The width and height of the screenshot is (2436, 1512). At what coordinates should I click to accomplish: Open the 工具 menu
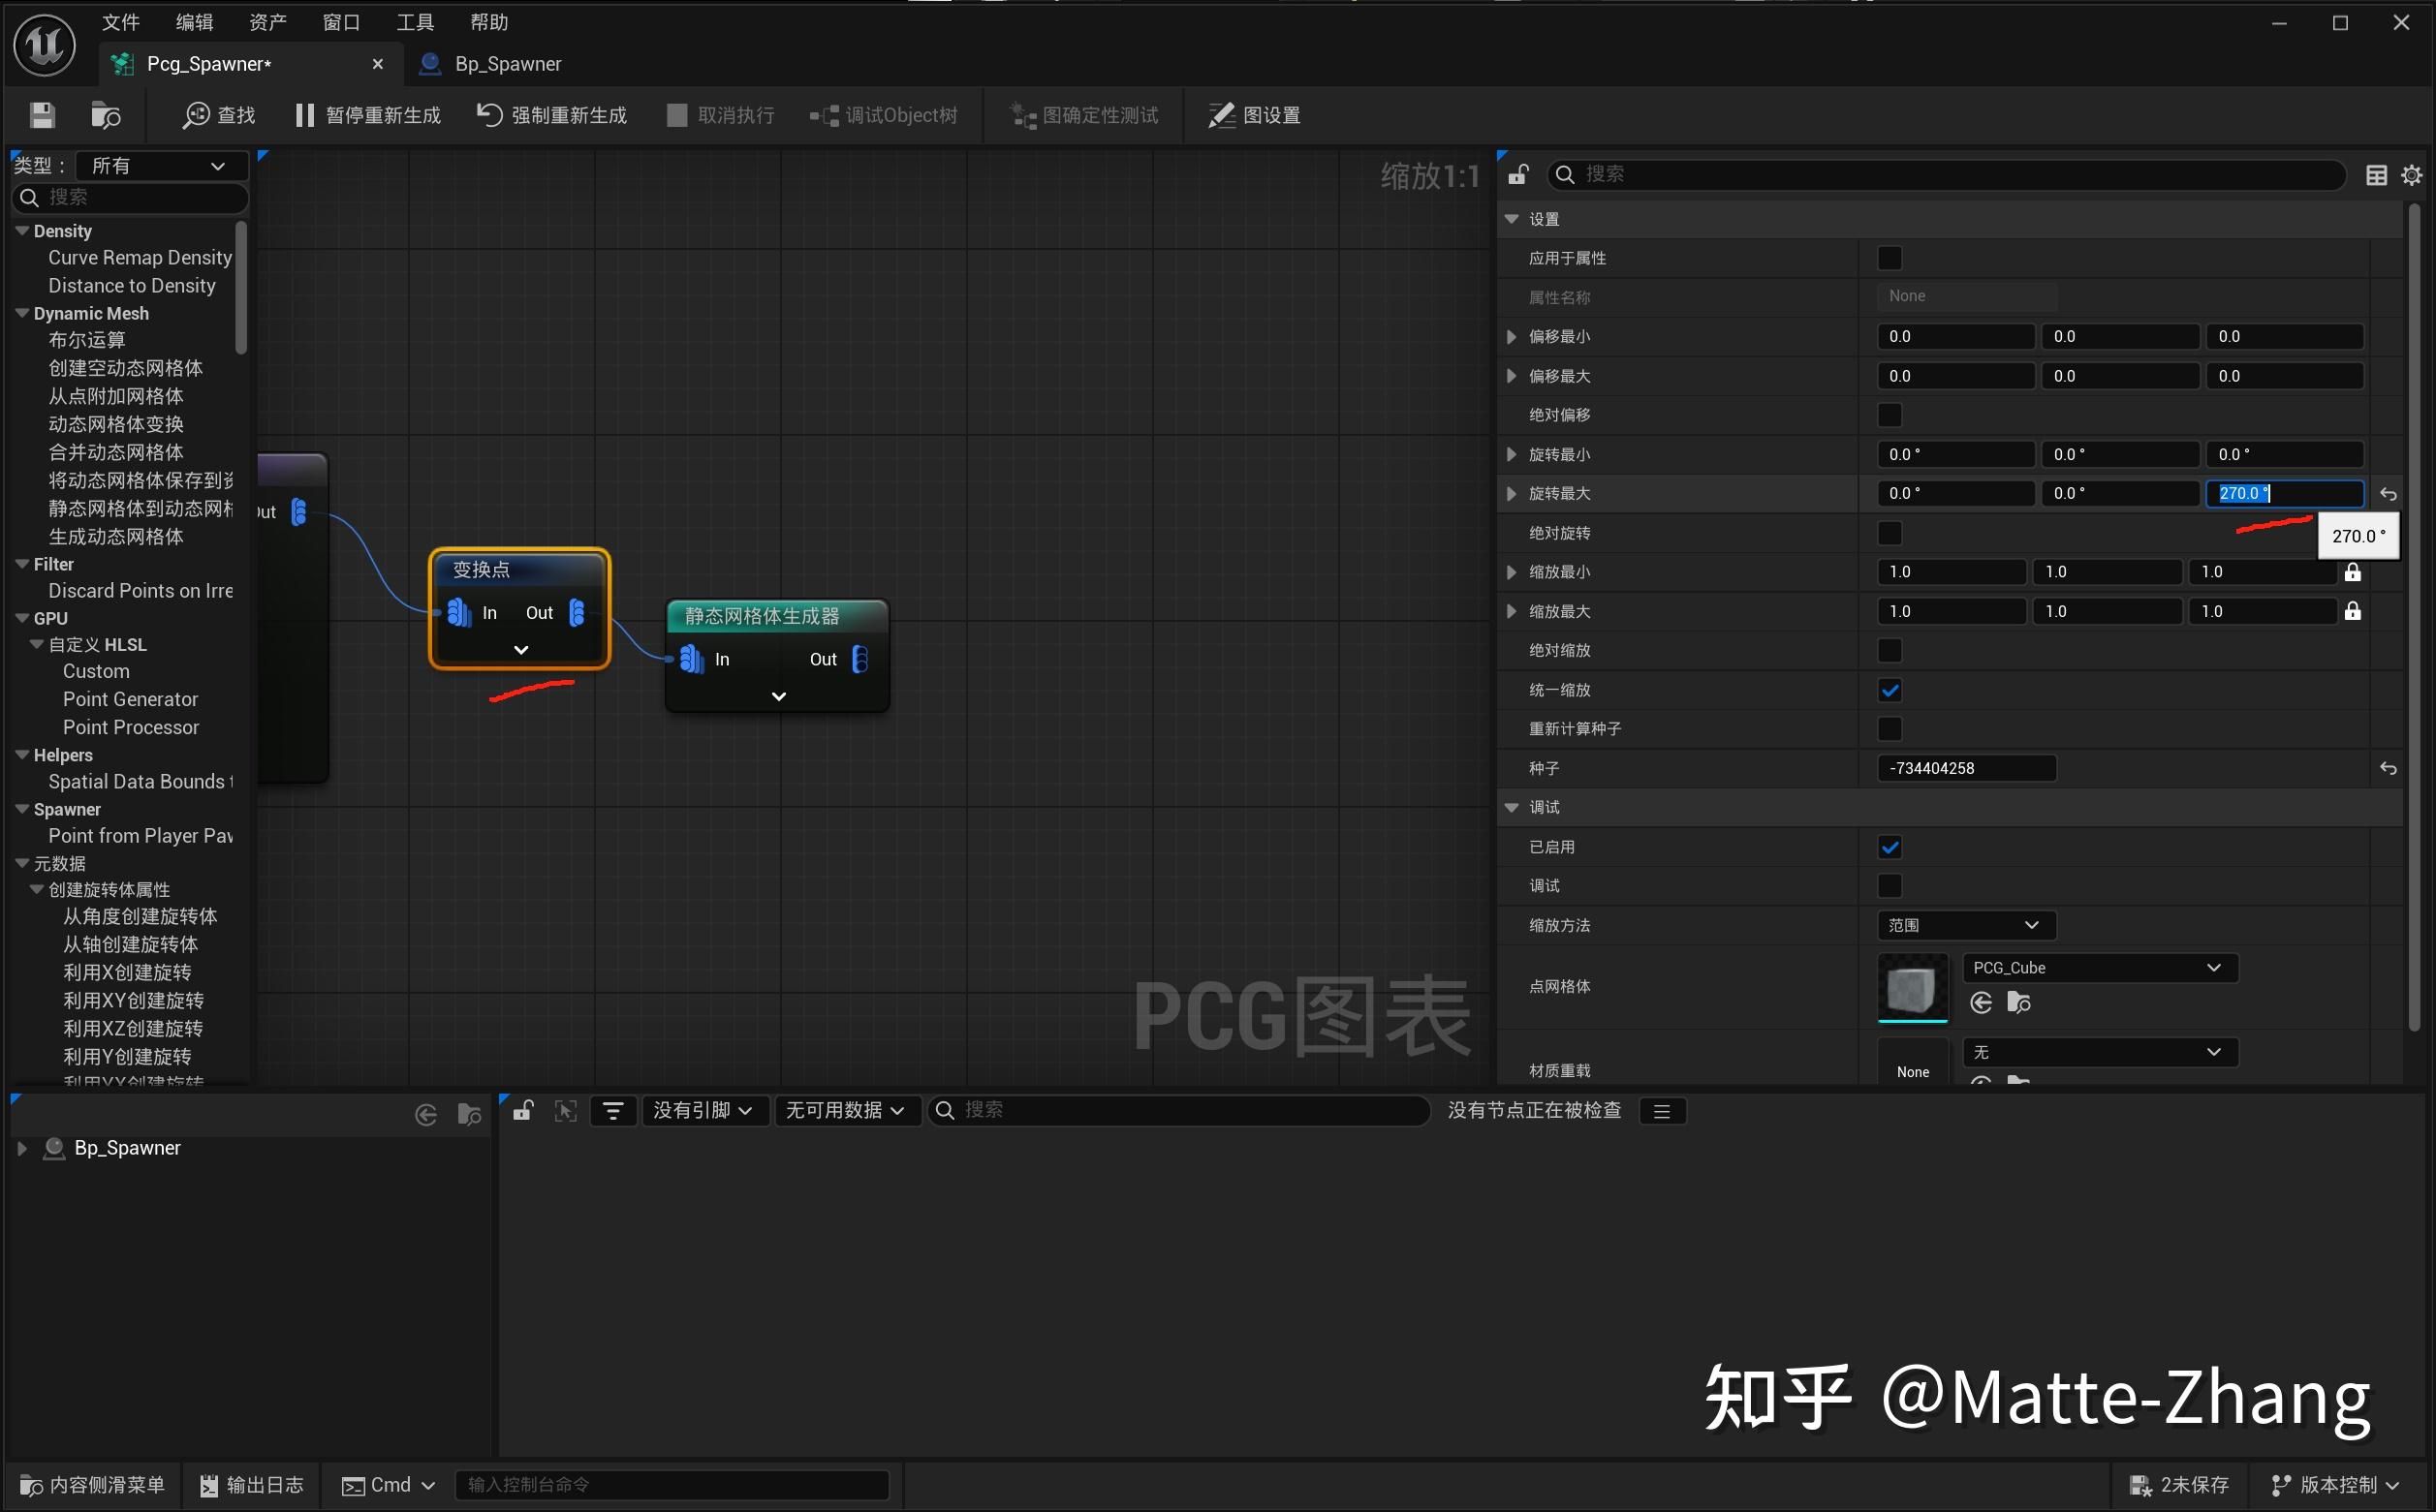pos(414,21)
